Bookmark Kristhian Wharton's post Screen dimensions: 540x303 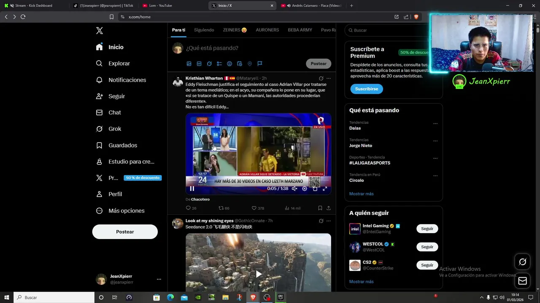point(320,208)
